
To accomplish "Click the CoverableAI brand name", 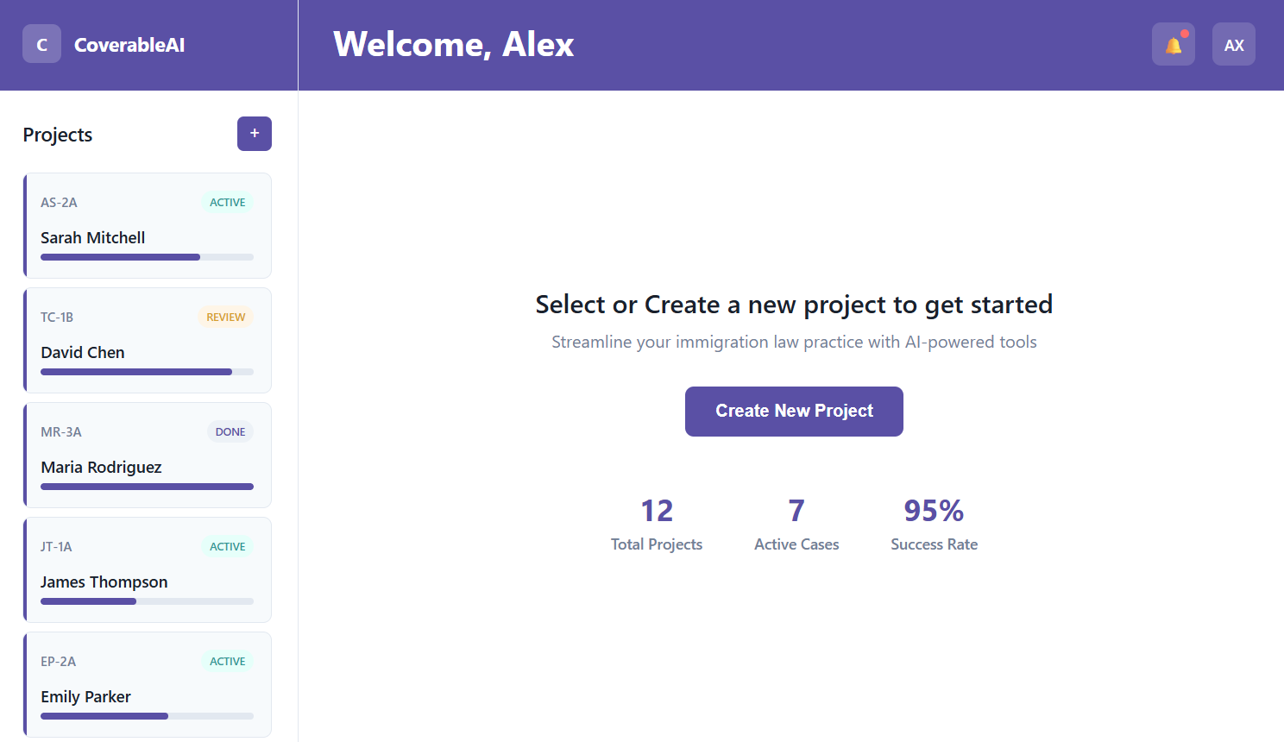I will pyautogui.click(x=129, y=45).
